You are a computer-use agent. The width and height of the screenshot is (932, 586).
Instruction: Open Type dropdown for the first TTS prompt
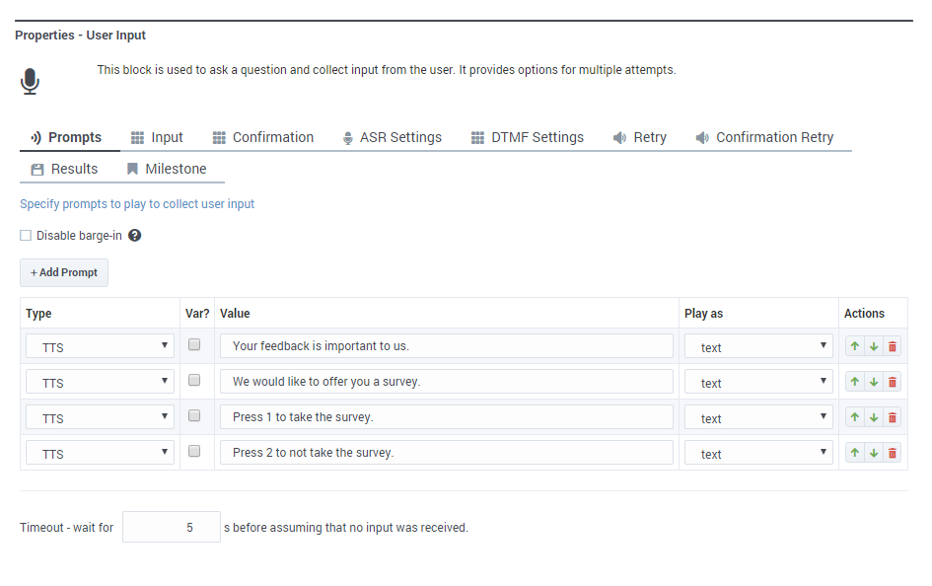pyautogui.click(x=100, y=346)
